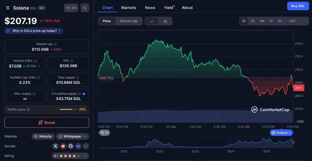Screen dimensions: 312x161
Task: Switch to line chart view icon
Action: point(152,21)
